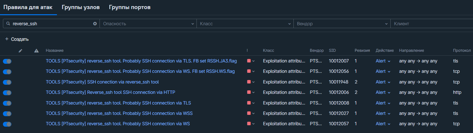Switch off rule with SID 10012057
The height and width of the screenshot is (133, 473).
(x=7, y=124)
